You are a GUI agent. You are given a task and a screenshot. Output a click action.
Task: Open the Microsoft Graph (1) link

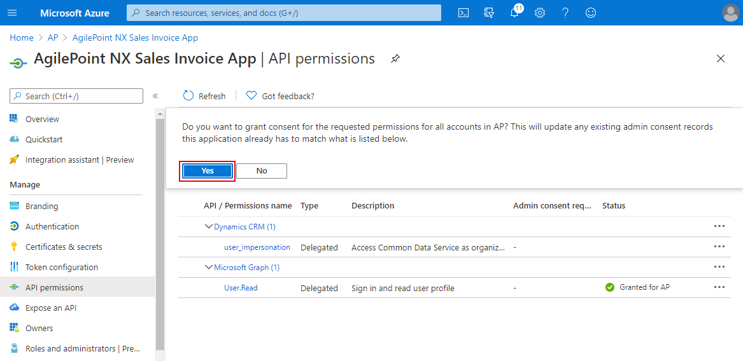point(247,268)
